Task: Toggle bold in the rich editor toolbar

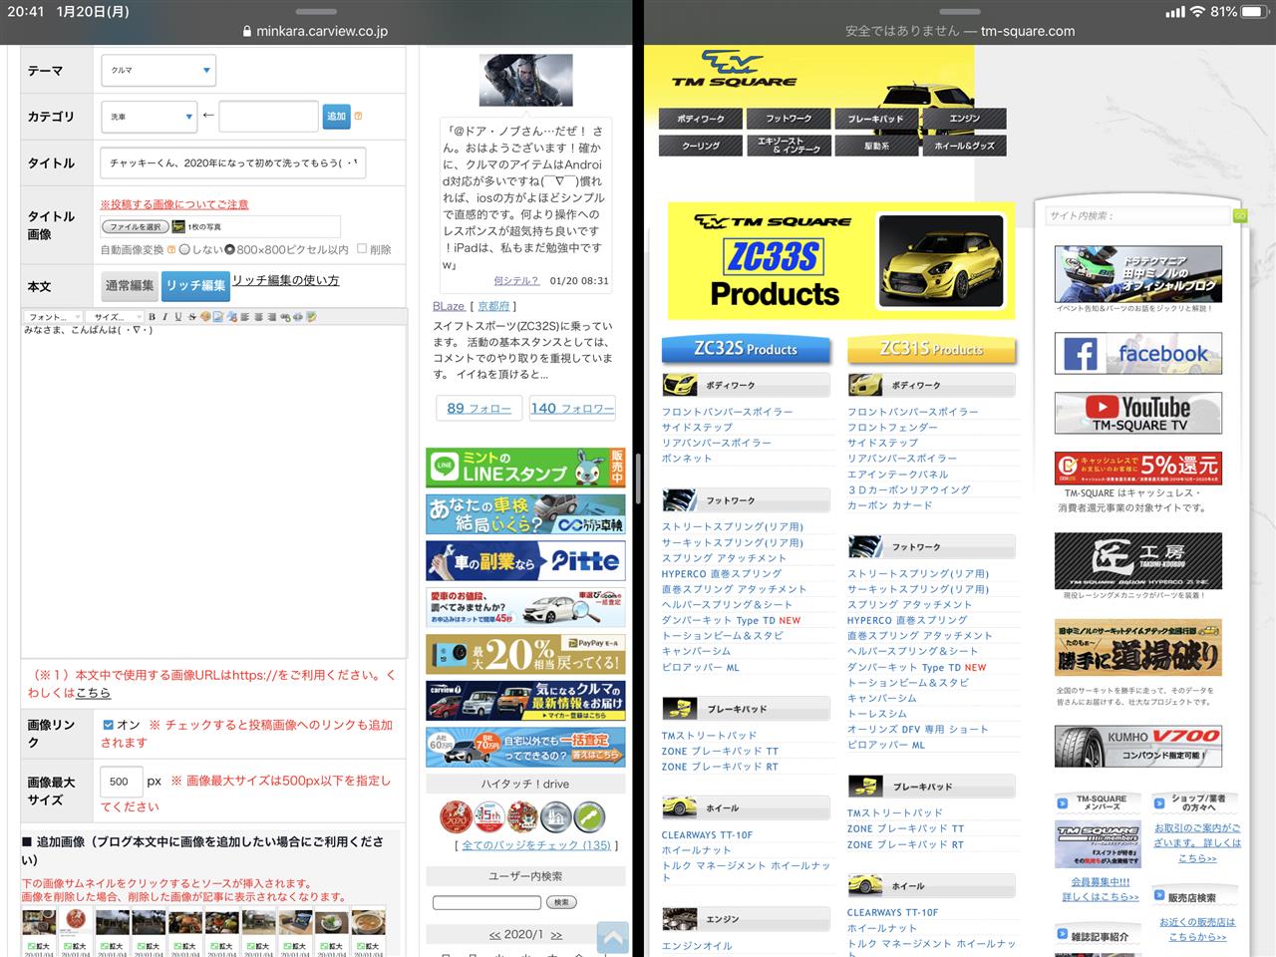Action: click(x=152, y=317)
